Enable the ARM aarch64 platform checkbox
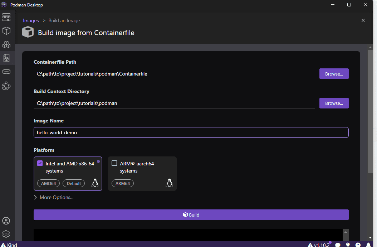The width and height of the screenshot is (377, 247). (114, 163)
